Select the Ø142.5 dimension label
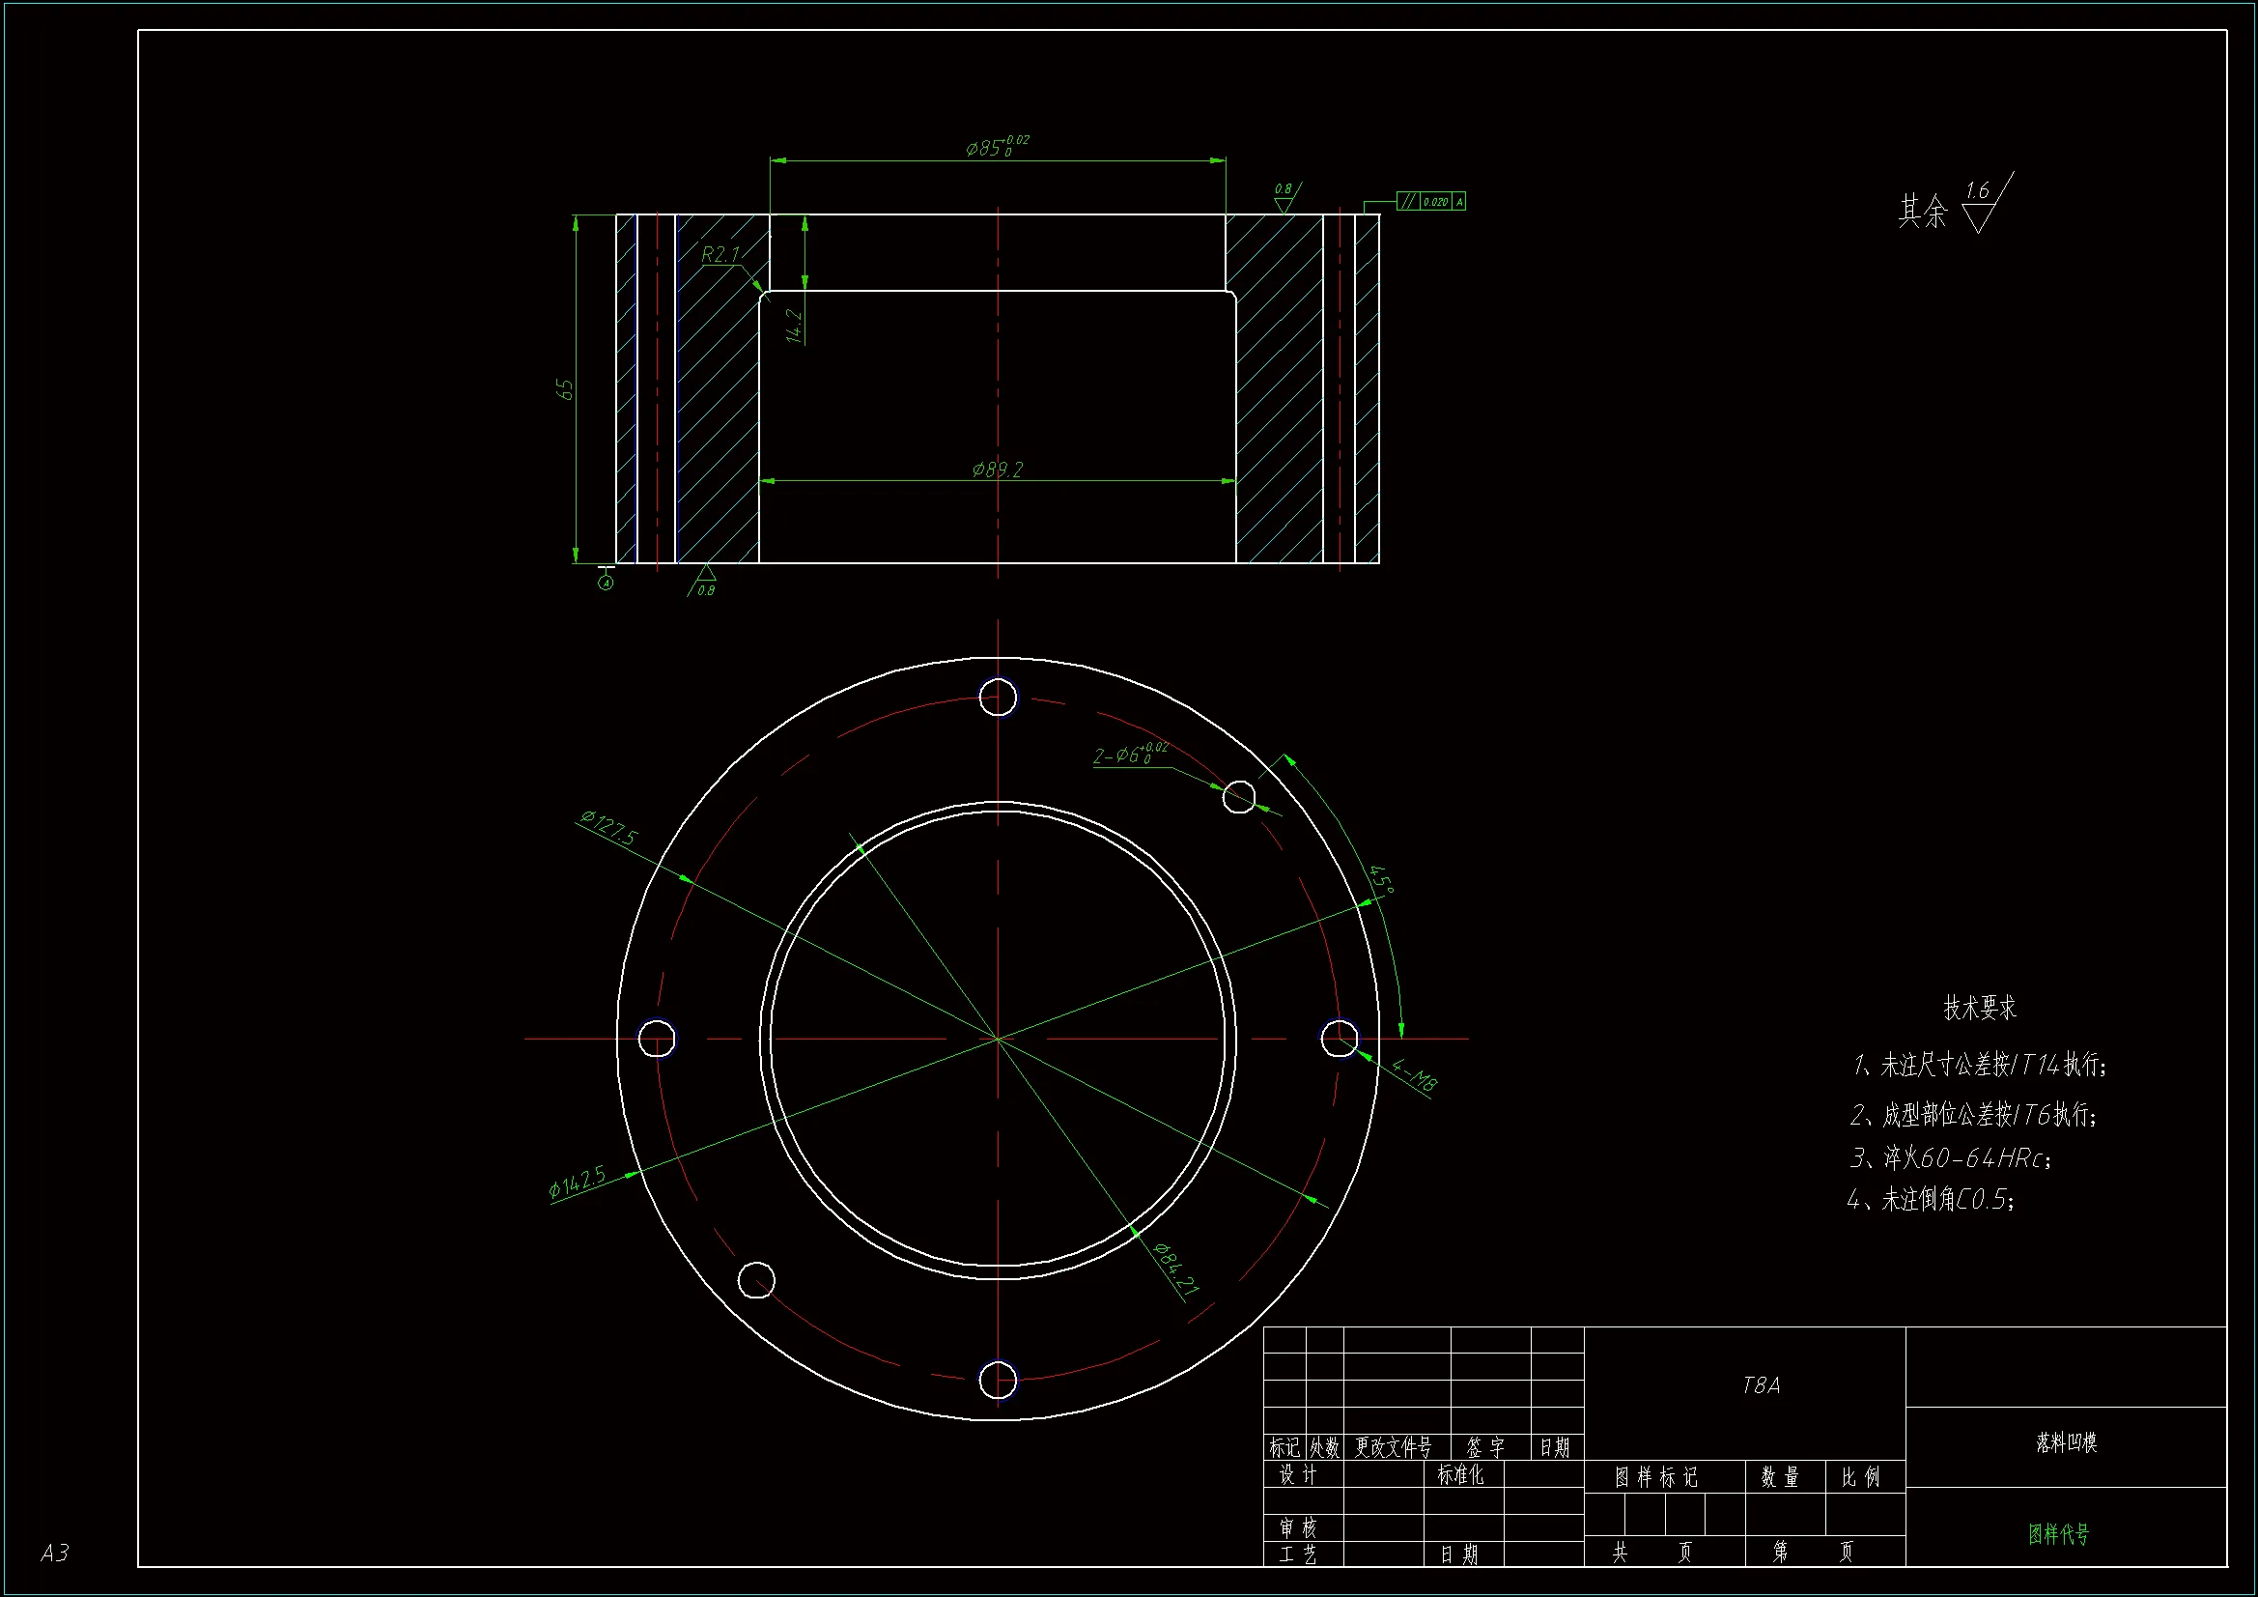 578,1183
